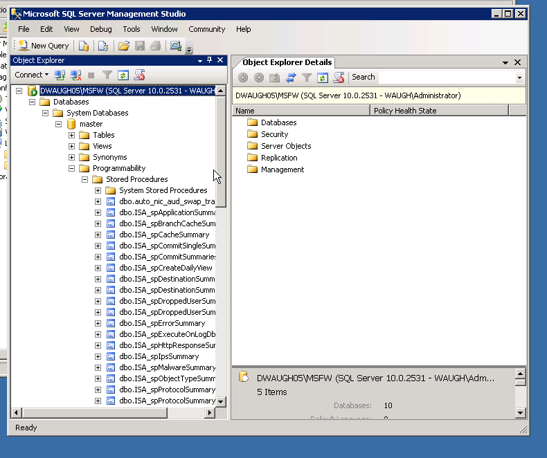The image size is (547, 458).
Task: Click the Activity Monitor toolbar icon
Action: point(176,46)
